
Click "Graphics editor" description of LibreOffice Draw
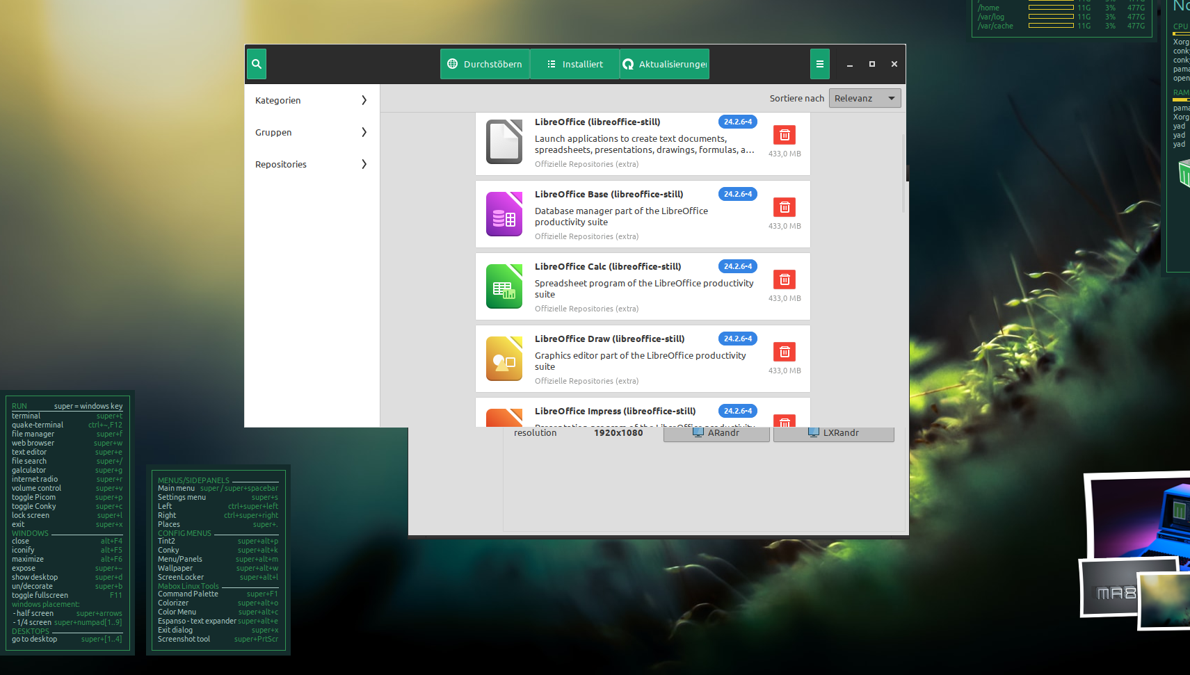tap(640, 361)
